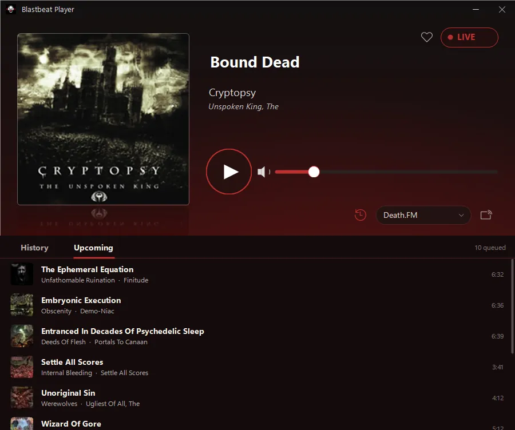Select "Unoriginal Sin" track title

pos(68,393)
